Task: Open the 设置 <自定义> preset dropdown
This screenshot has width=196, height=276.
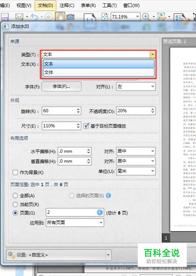Action: click(x=108, y=255)
